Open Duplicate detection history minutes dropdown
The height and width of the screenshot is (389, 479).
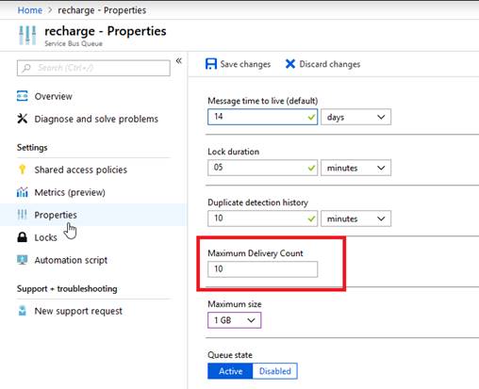[x=355, y=219]
